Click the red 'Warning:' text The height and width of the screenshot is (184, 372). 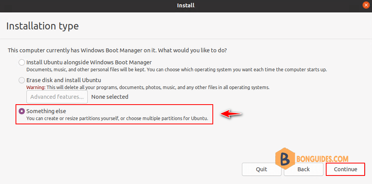coord(36,88)
